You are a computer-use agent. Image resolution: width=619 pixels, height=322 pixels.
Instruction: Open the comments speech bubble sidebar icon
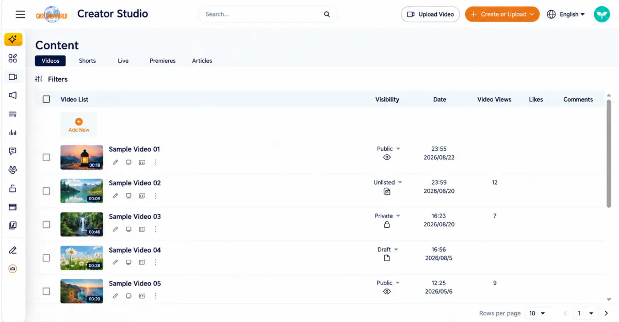pos(13,151)
